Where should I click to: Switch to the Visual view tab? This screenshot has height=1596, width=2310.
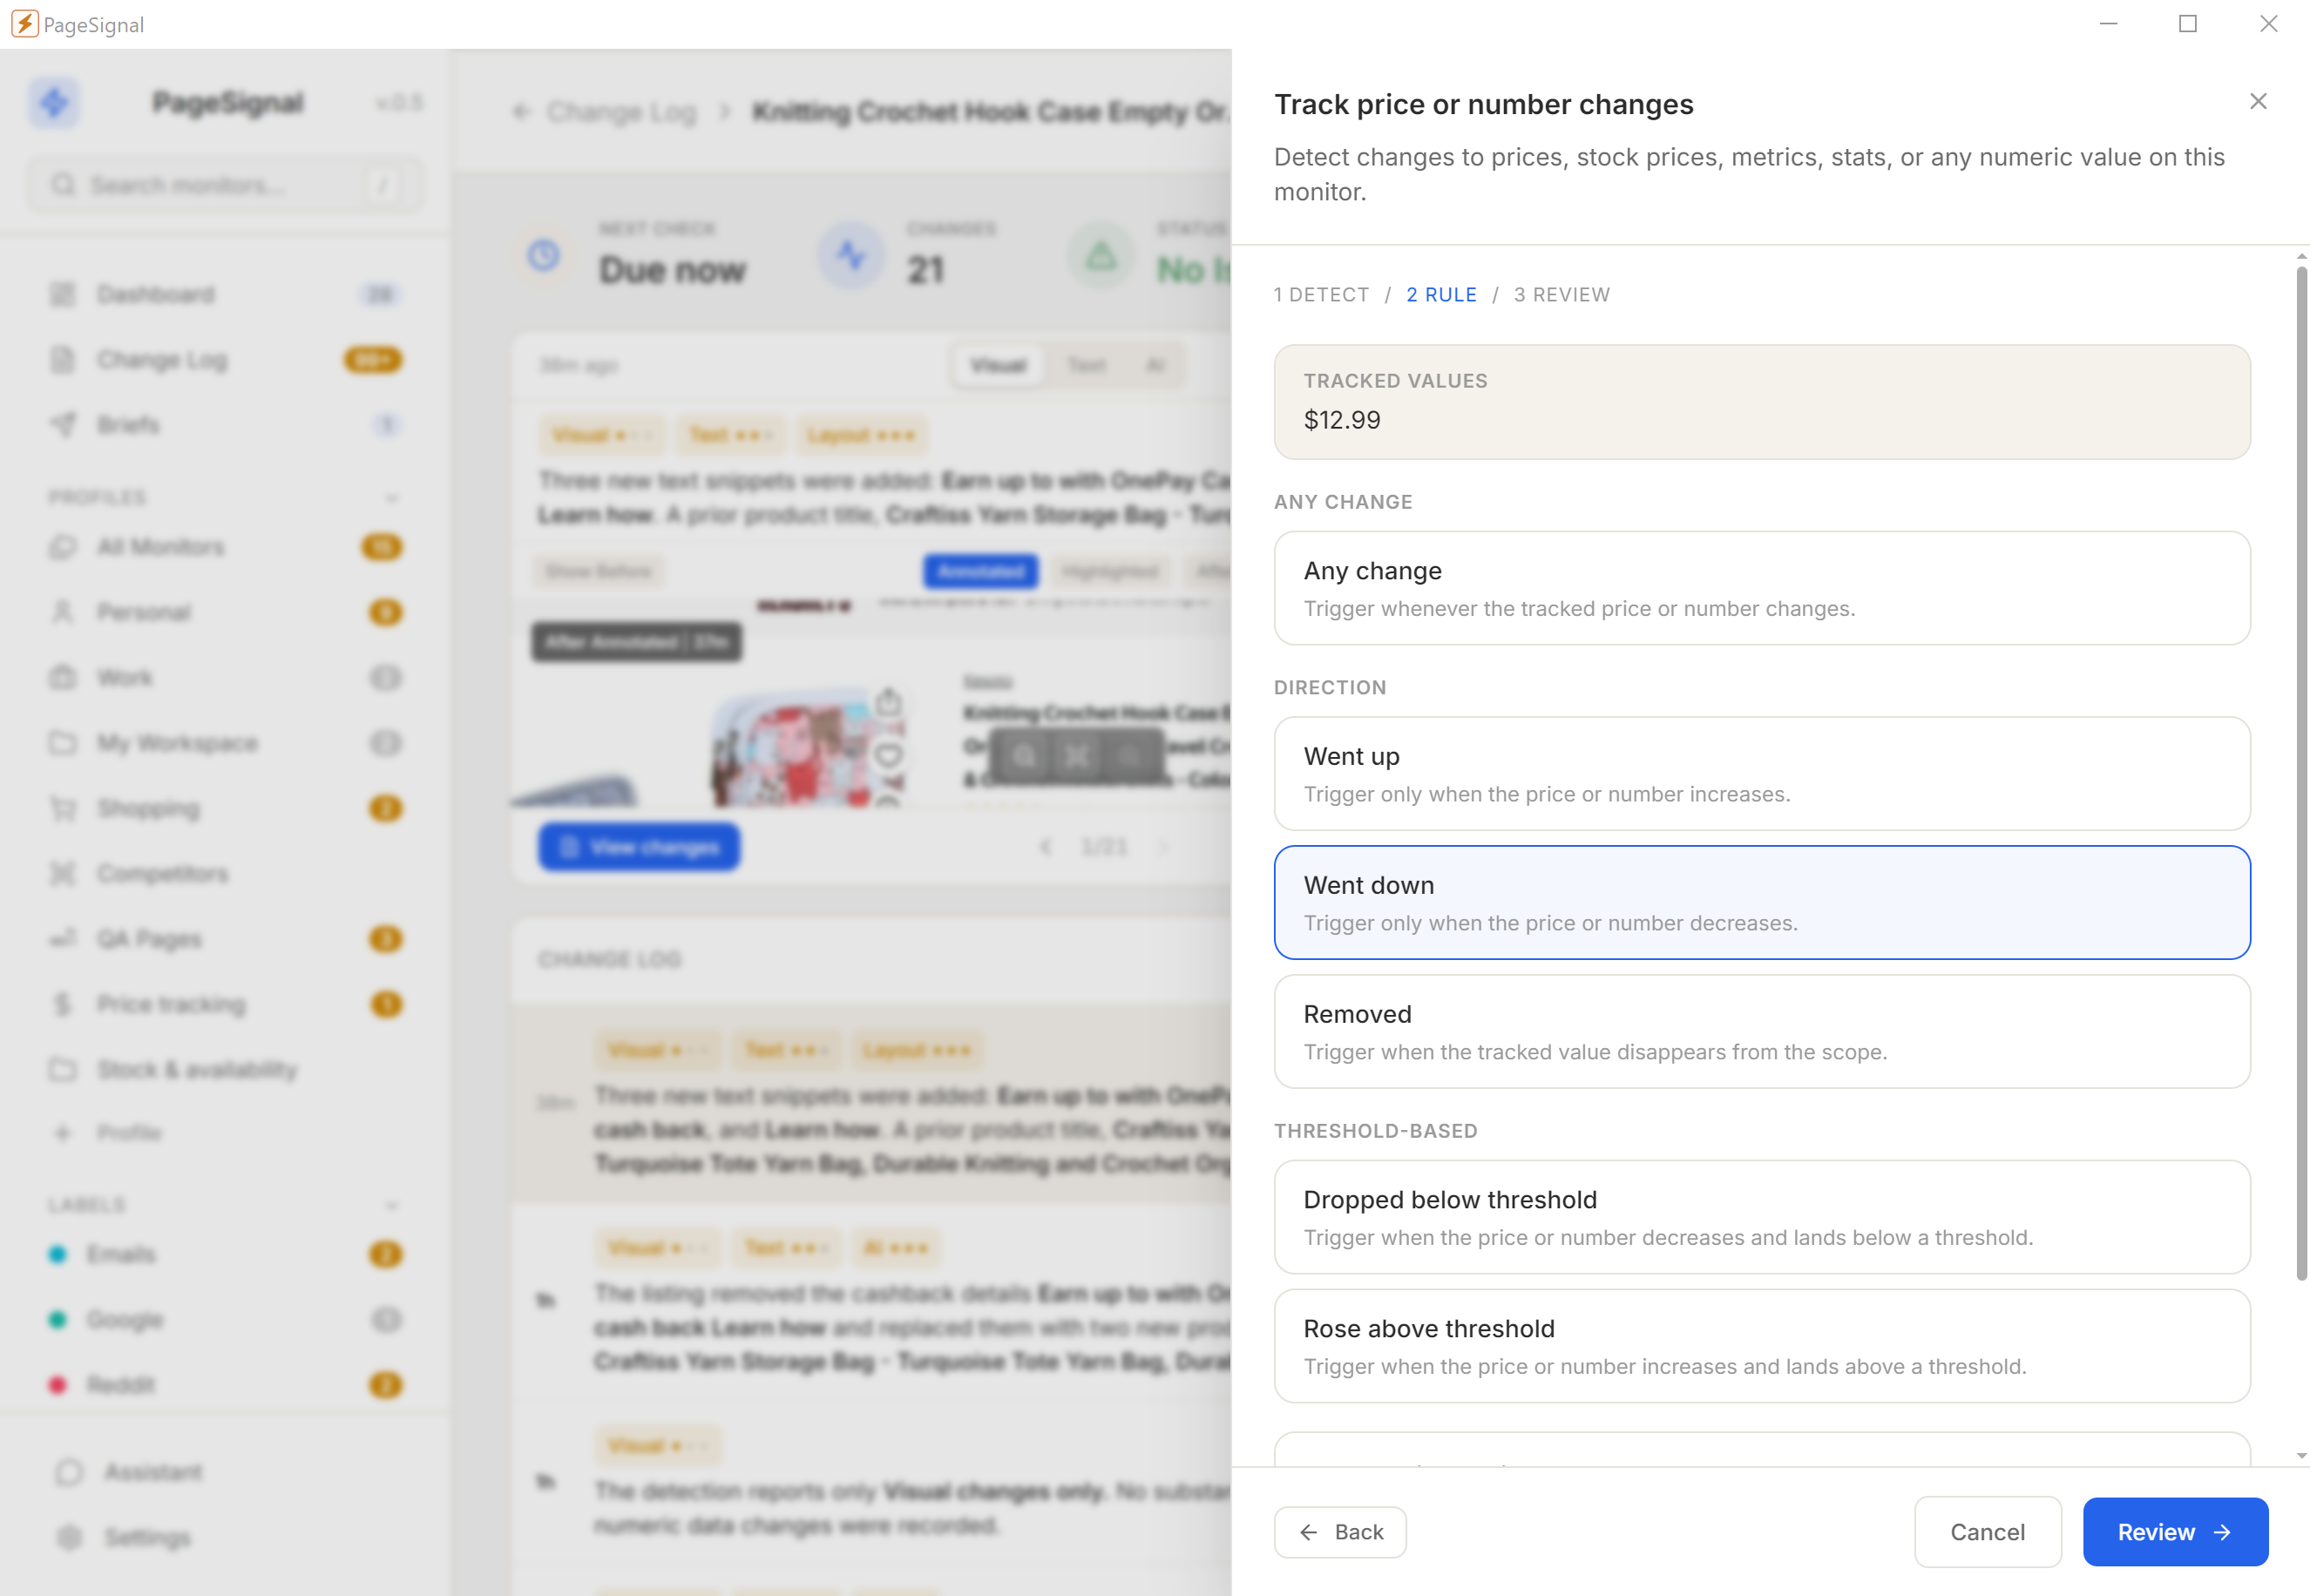click(x=998, y=366)
